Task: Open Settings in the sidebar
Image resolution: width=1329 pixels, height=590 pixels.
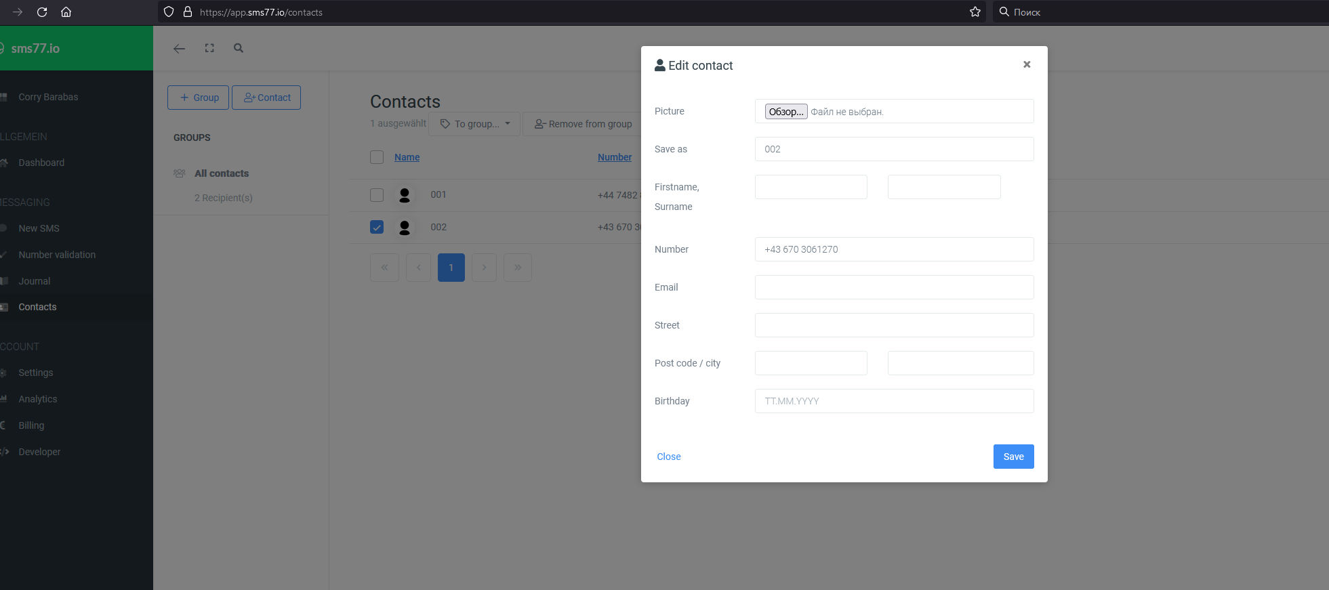Action: [x=35, y=373]
